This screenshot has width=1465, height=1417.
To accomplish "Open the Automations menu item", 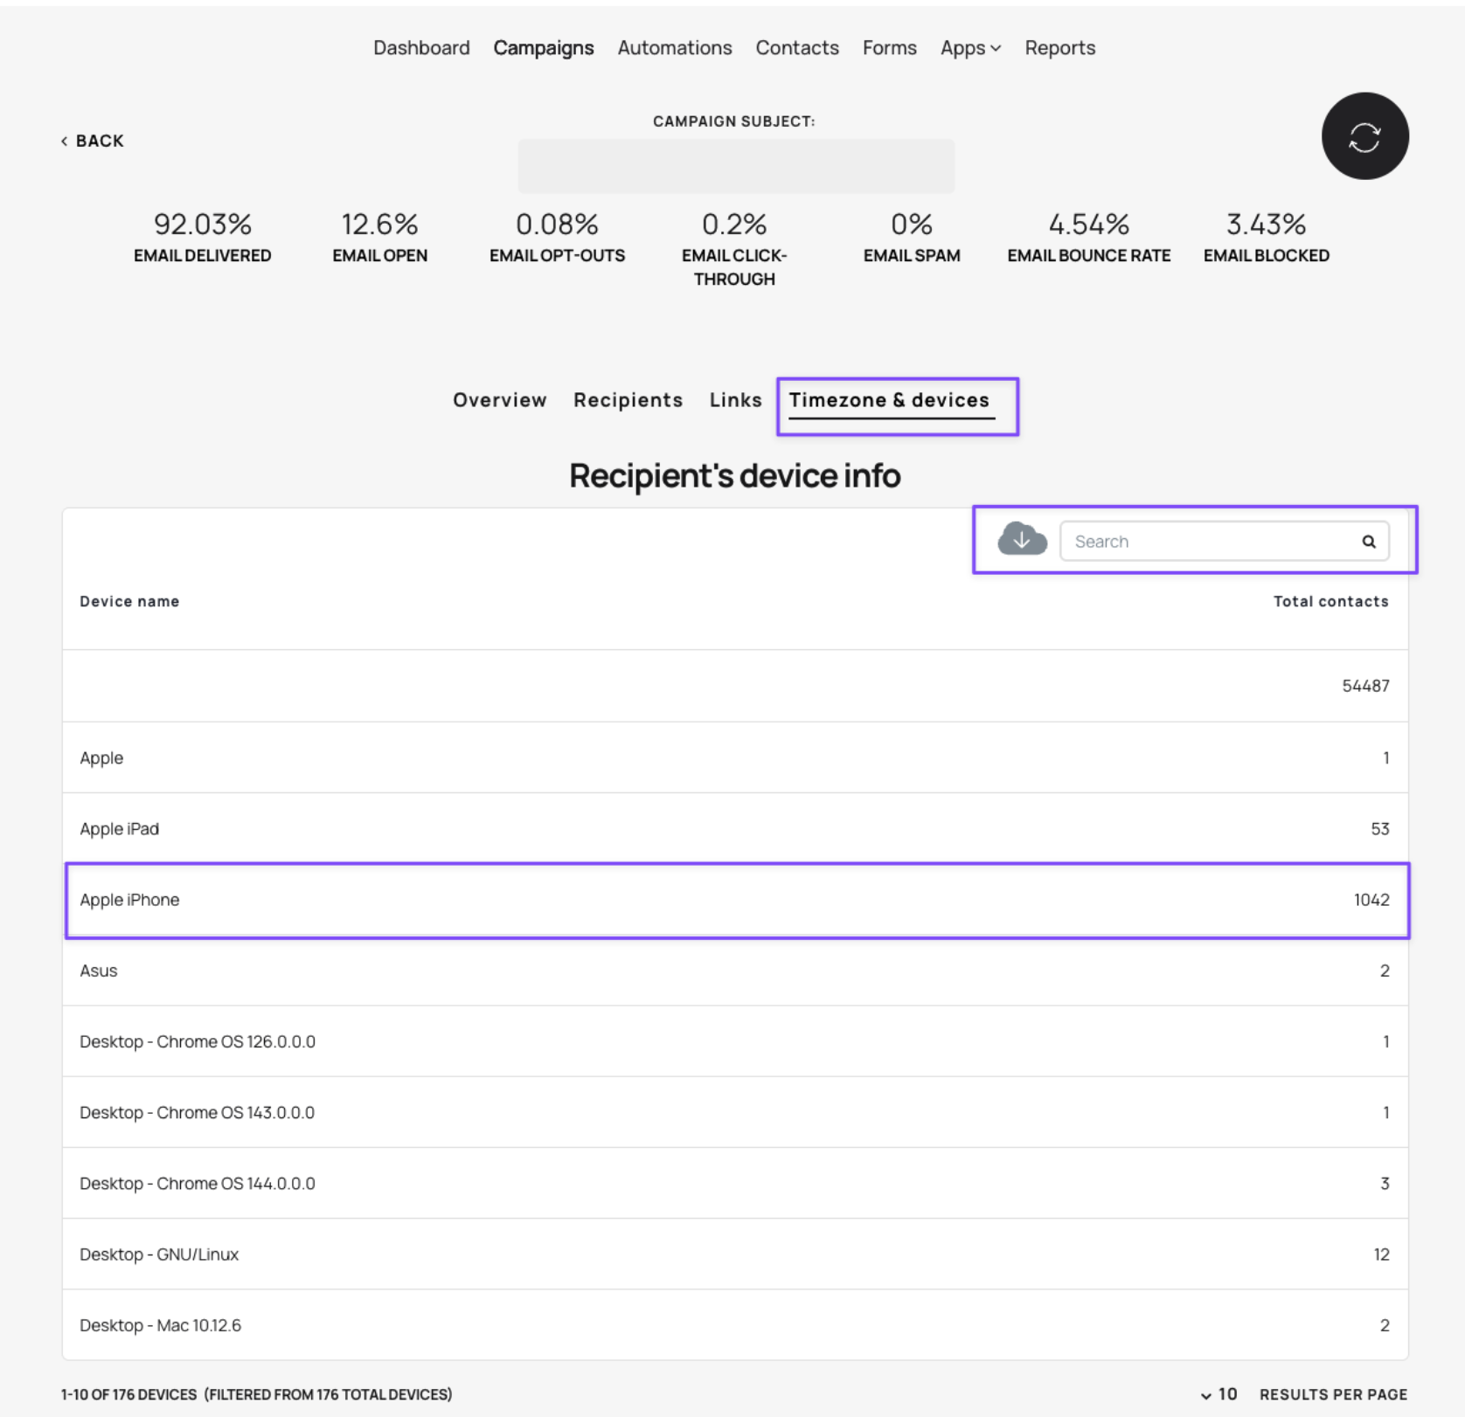I will click(675, 48).
